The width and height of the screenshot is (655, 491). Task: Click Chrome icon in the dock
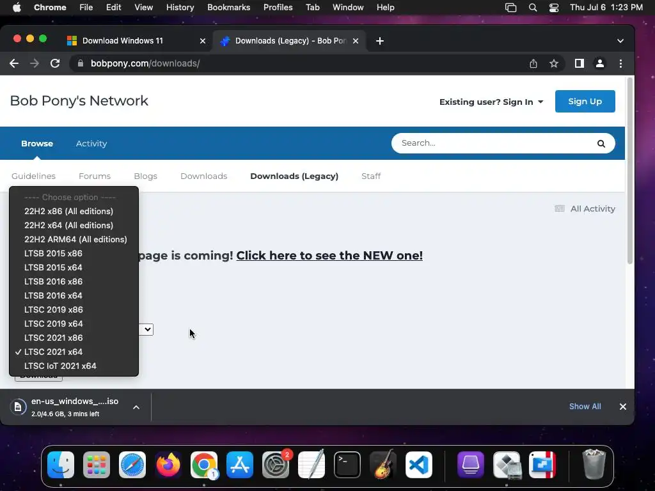204,465
